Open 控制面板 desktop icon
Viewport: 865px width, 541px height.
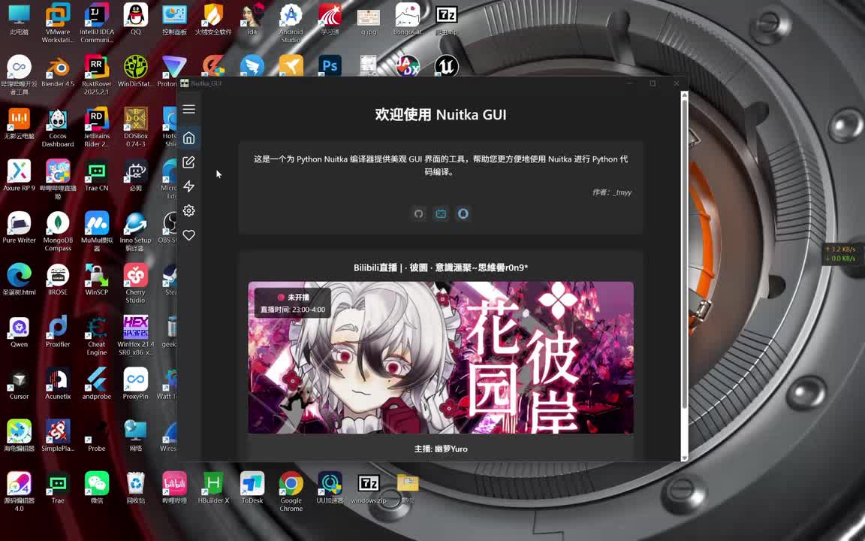click(174, 20)
